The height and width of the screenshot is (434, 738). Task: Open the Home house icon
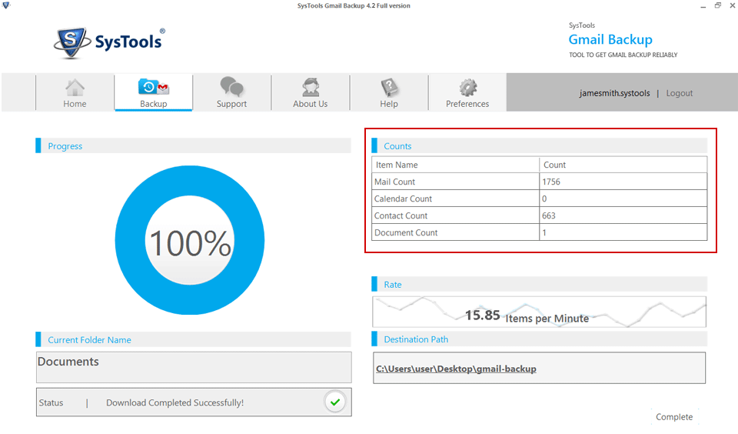75,88
